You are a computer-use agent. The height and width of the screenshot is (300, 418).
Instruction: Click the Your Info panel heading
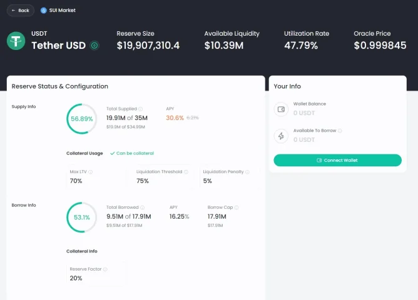coord(287,86)
